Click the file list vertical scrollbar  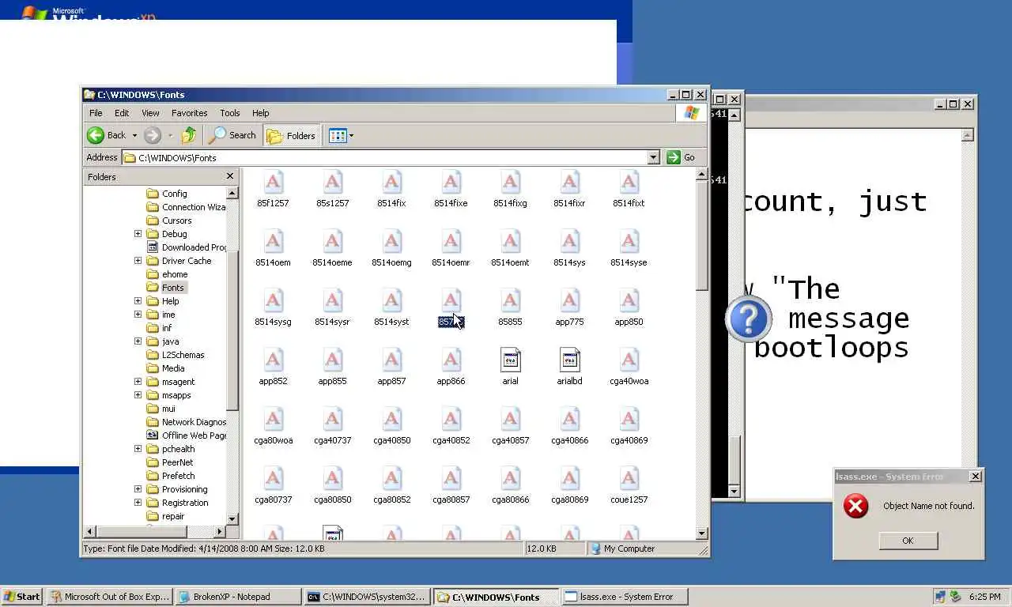click(x=701, y=354)
